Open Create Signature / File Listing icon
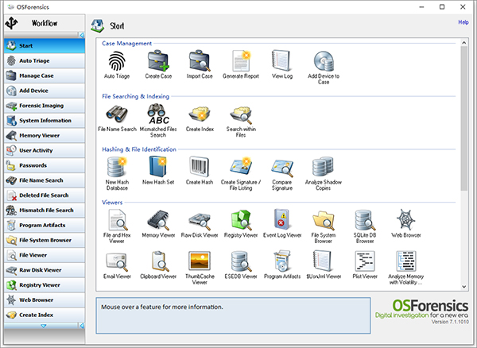The width and height of the screenshot is (477, 348). tap(241, 167)
